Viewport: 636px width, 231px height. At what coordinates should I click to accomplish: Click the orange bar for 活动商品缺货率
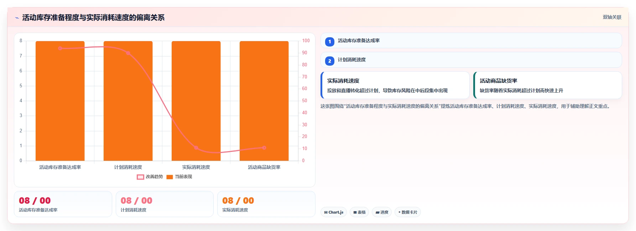(264, 101)
